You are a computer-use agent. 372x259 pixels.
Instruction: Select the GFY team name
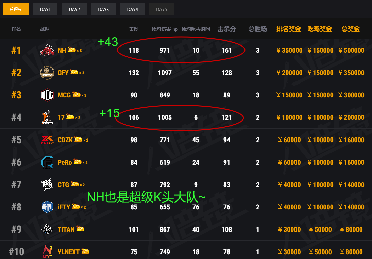tap(63, 73)
